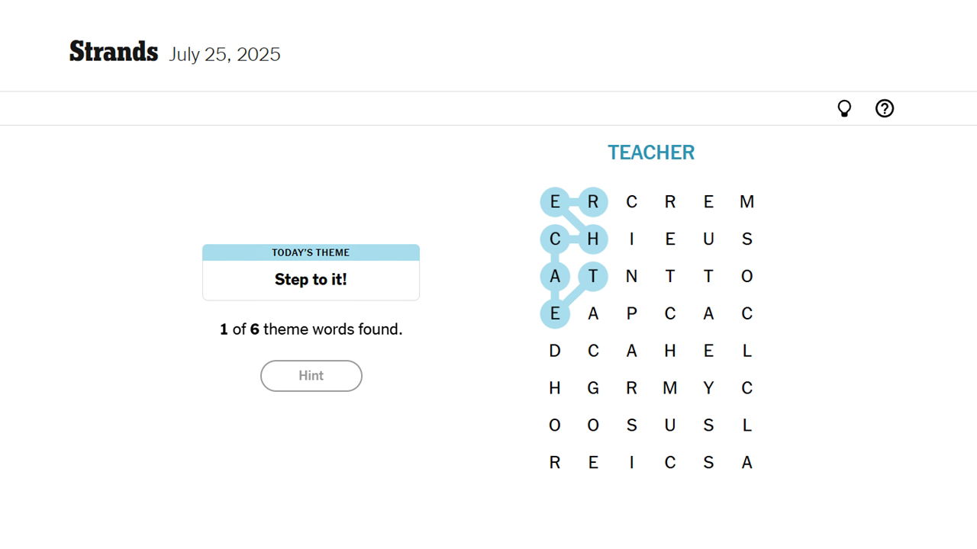Click the highlighted C tile

click(555, 239)
